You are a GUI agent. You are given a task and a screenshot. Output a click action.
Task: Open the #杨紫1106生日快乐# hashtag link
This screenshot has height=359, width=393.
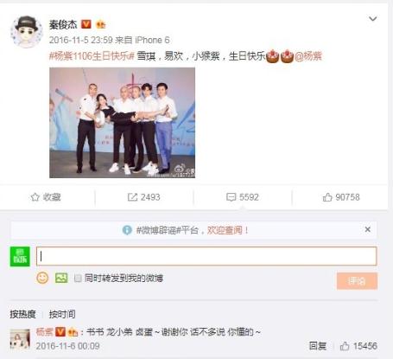(92, 56)
